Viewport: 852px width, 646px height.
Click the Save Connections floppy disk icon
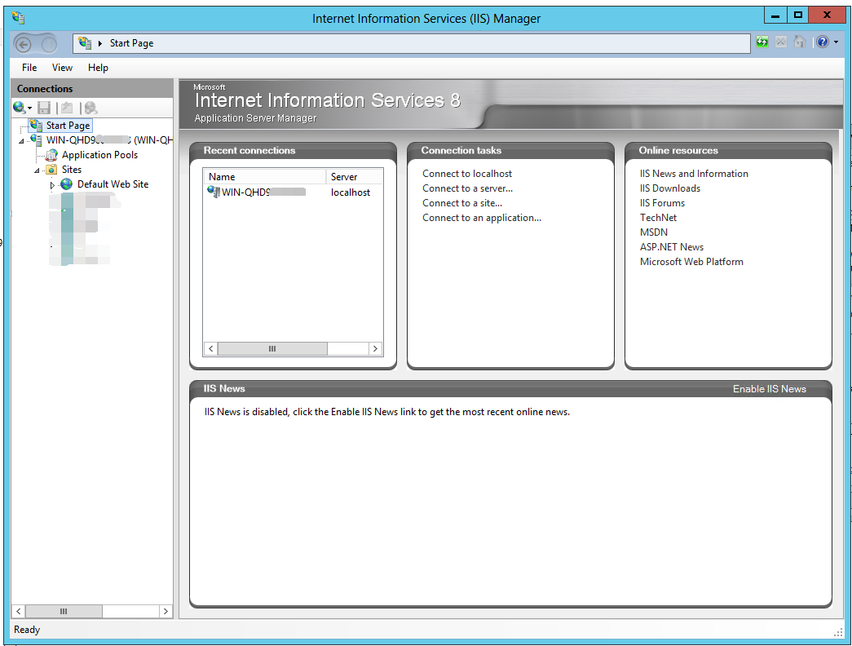[x=44, y=108]
